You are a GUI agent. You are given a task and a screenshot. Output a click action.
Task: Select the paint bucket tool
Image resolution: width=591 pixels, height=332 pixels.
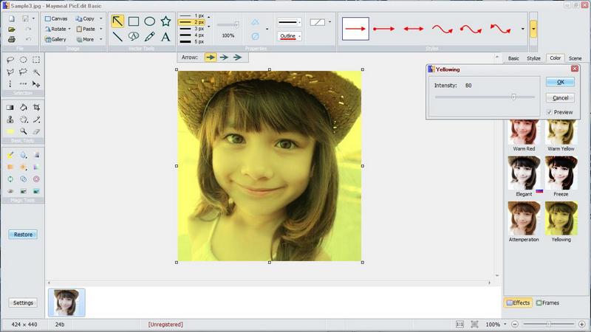coord(24,108)
